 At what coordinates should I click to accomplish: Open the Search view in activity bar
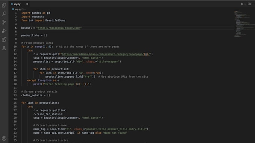[x=4, y=13]
